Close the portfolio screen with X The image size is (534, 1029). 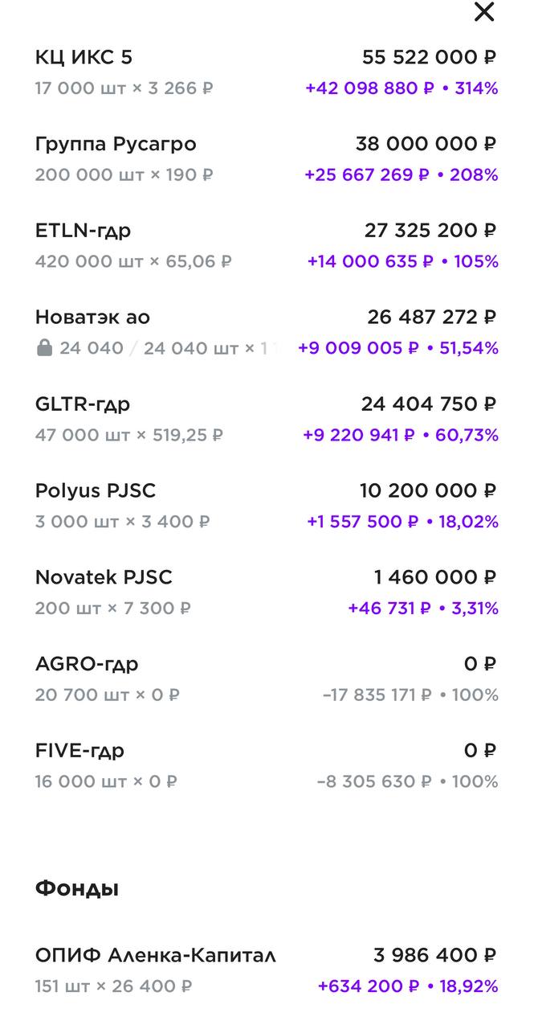484,12
